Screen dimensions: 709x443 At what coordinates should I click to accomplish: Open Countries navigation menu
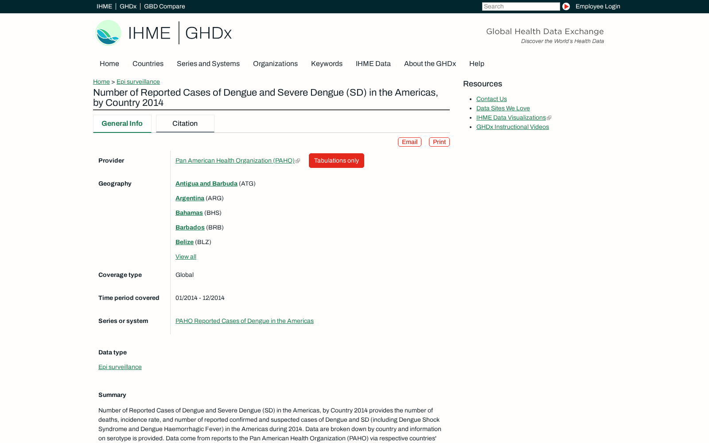[x=148, y=64]
